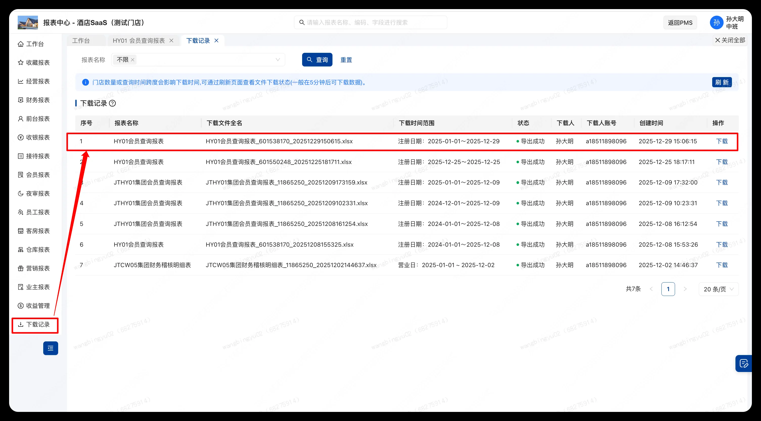Expand the 报表名称 filter dropdown
This screenshot has height=421, width=761.
pos(278,59)
